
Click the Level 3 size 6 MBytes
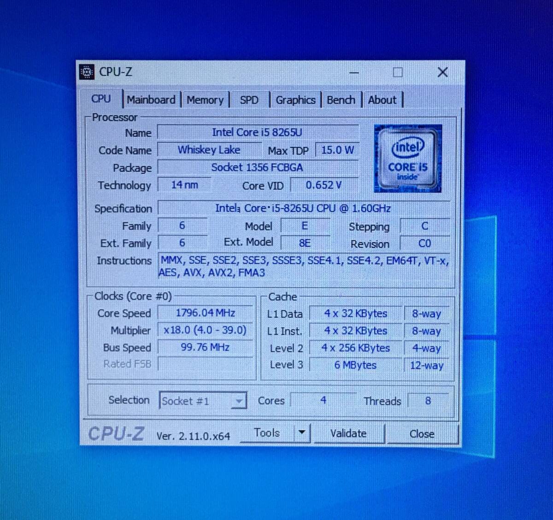355,365
